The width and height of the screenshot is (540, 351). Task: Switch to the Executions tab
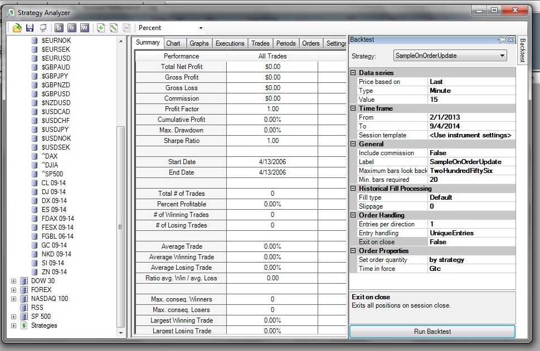pos(230,43)
